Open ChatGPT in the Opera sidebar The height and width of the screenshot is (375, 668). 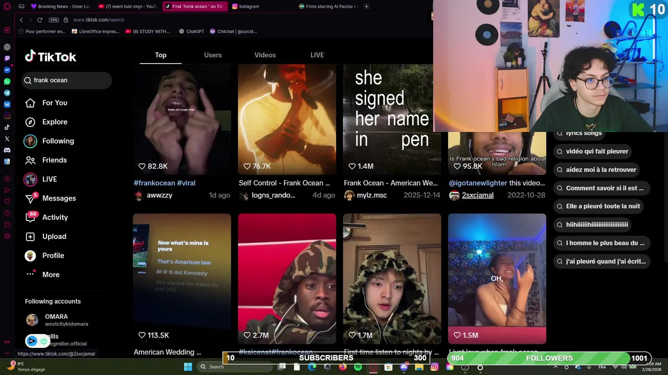click(7, 47)
